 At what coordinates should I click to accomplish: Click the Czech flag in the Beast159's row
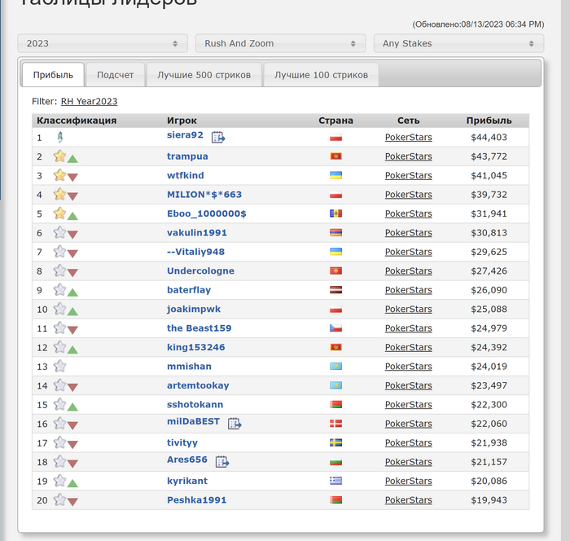coord(335,328)
